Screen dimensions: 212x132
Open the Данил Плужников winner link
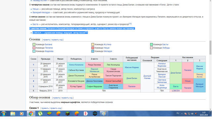(x=76, y=76)
